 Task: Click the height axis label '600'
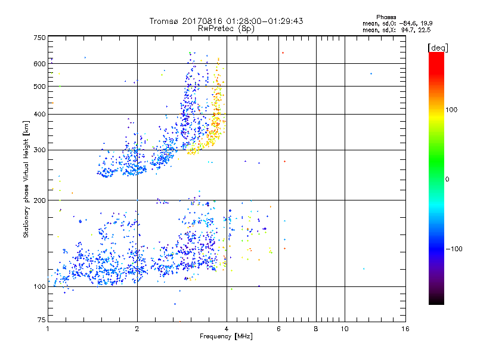tap(39, 64)
